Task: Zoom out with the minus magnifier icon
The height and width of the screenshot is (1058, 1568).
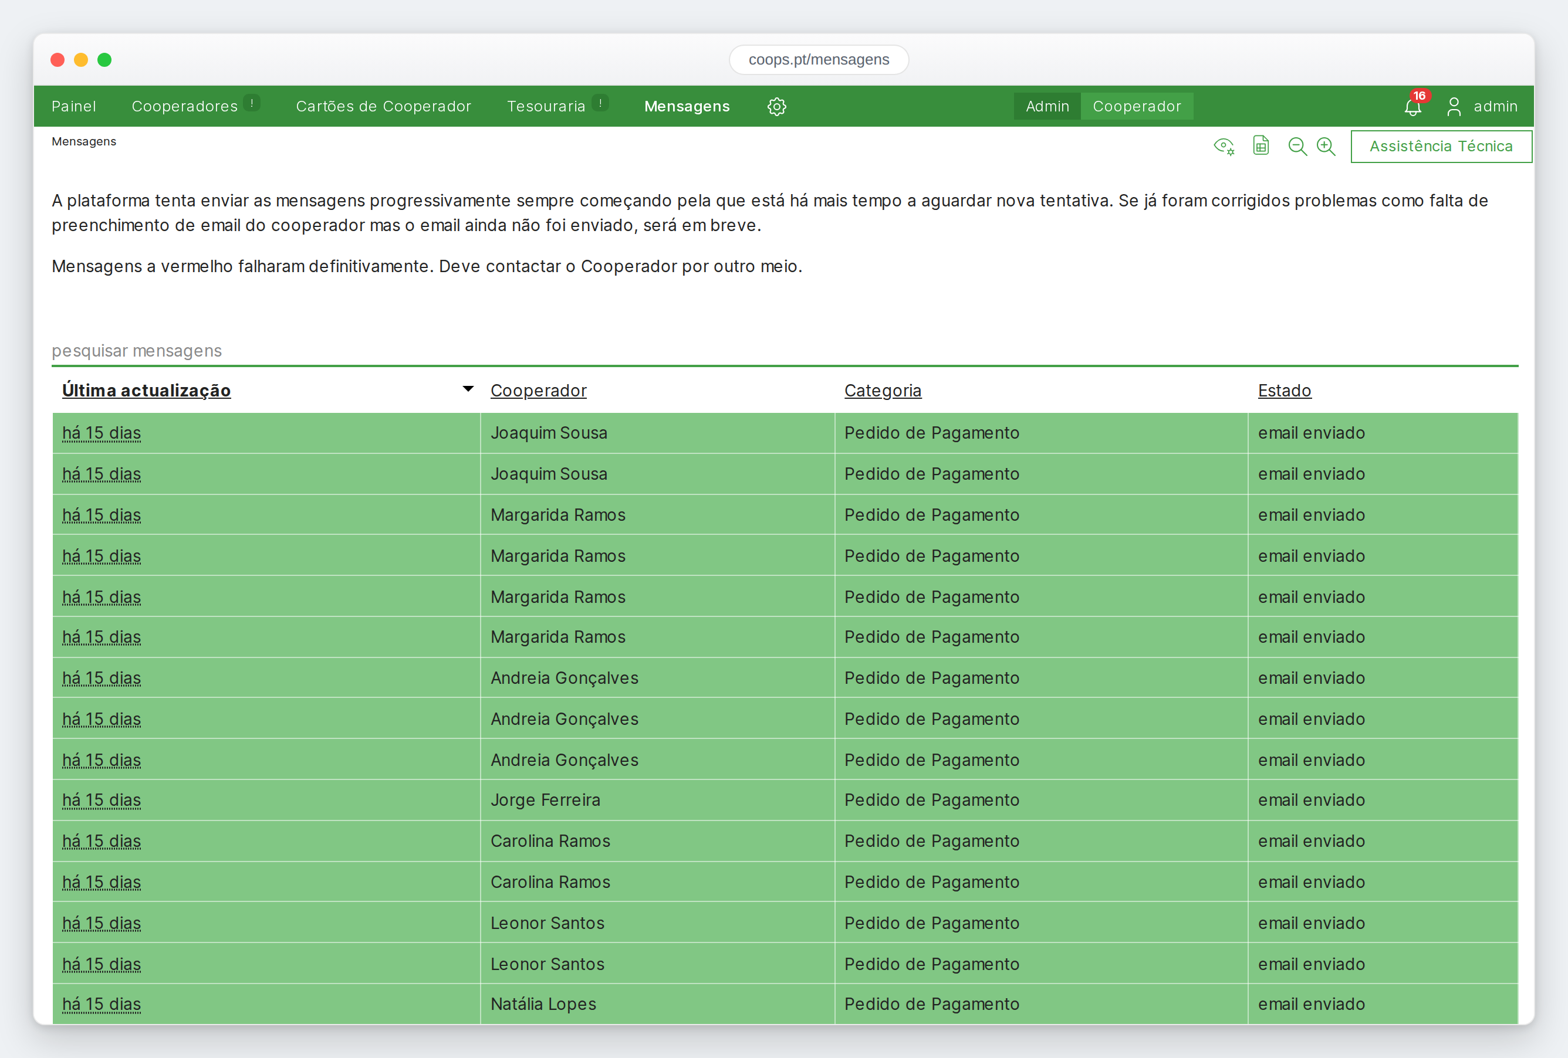Action: [1297, 147]
